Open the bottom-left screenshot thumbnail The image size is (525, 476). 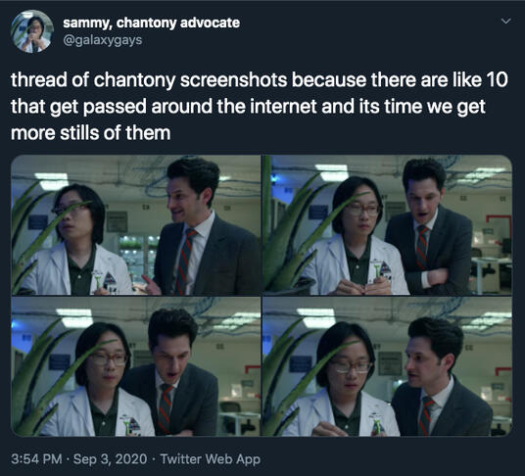coord(135,366)
